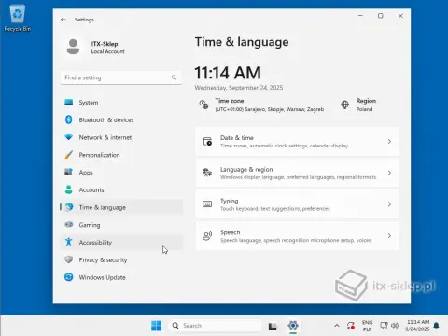The width and height of the screenshot is (448, 336).
Task: Click the System monitor icon
Action: point(68,102)
